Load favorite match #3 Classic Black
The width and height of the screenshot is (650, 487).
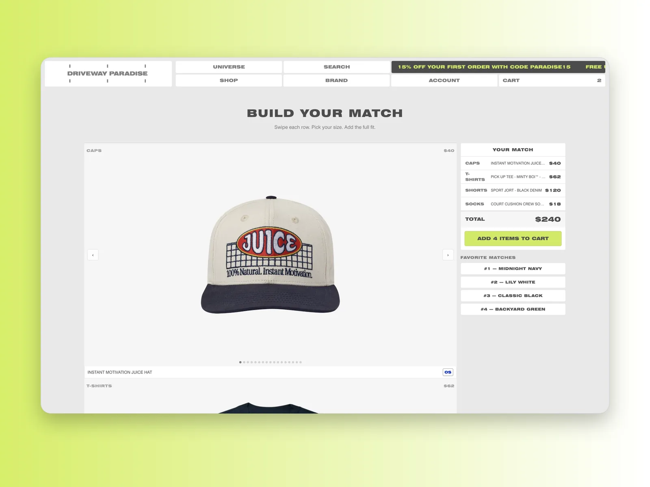click(x=513, y=295)
